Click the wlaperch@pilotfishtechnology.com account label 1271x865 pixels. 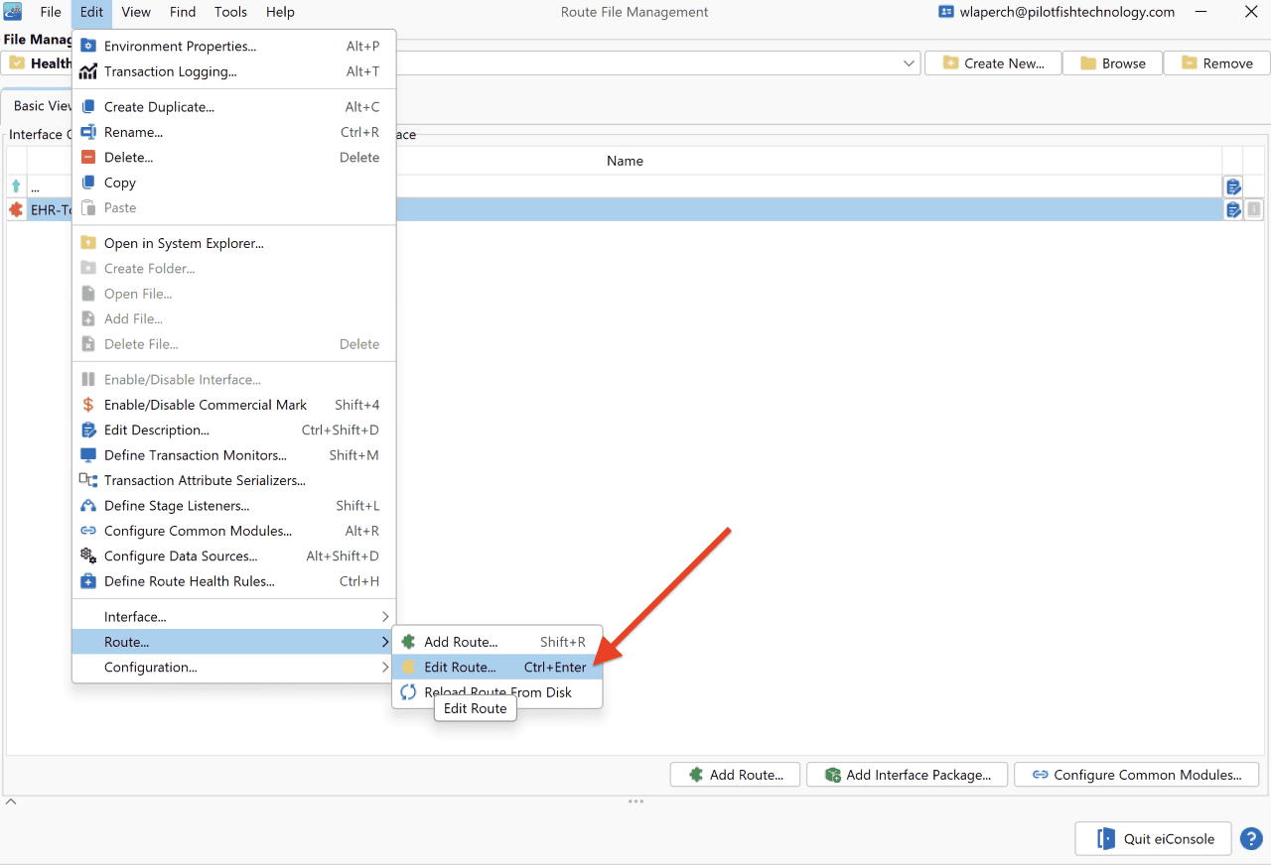[x=1066, y=12]
